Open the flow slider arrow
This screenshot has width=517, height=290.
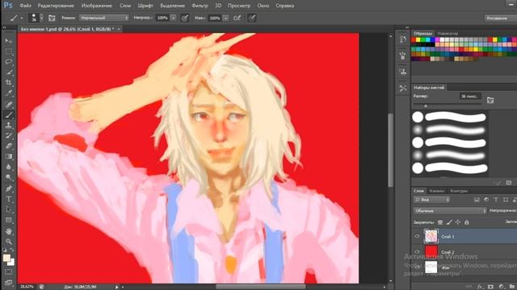225,18
